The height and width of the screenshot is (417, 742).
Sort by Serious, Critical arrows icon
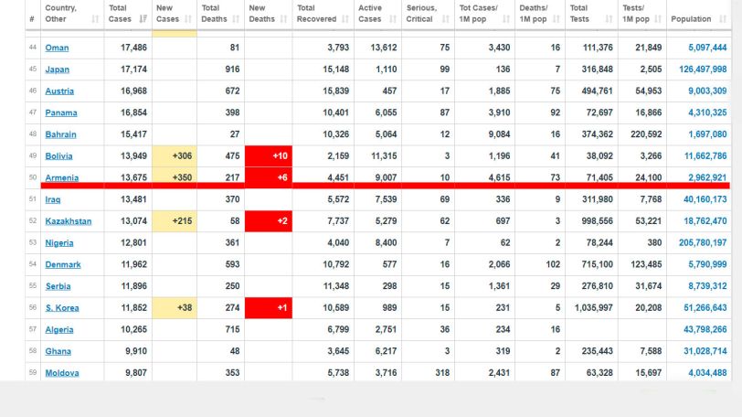445,19
